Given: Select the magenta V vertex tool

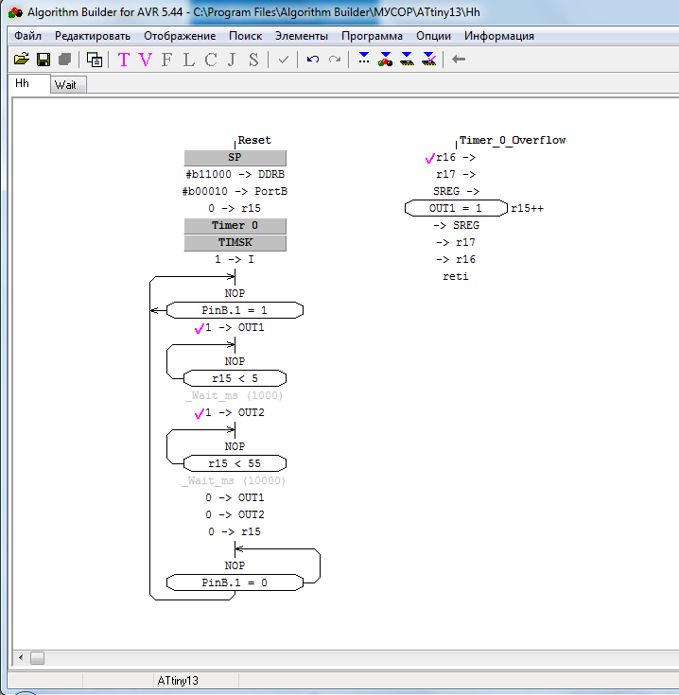Looking at the screenshot, I should [145, 60].
